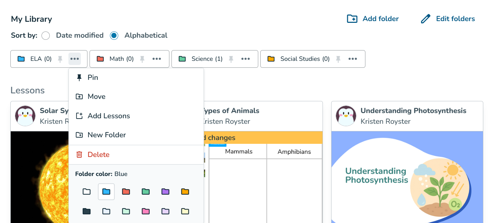Click the My Library heading
Screen dimensions: 494x223
(31, 19)
